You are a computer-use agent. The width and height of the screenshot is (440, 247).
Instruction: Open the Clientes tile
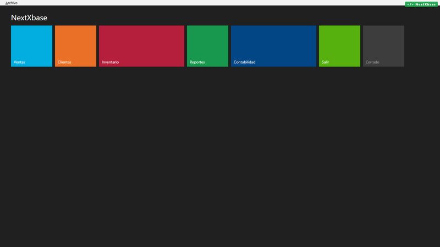coord(75,46)
